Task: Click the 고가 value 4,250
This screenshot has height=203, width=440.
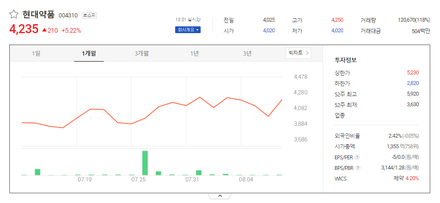Action: click(x=337, y=20)
